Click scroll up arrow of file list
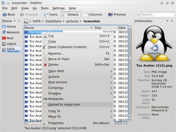Image resolution: width=176 pixels, height=132 pixels. (130, 26)
